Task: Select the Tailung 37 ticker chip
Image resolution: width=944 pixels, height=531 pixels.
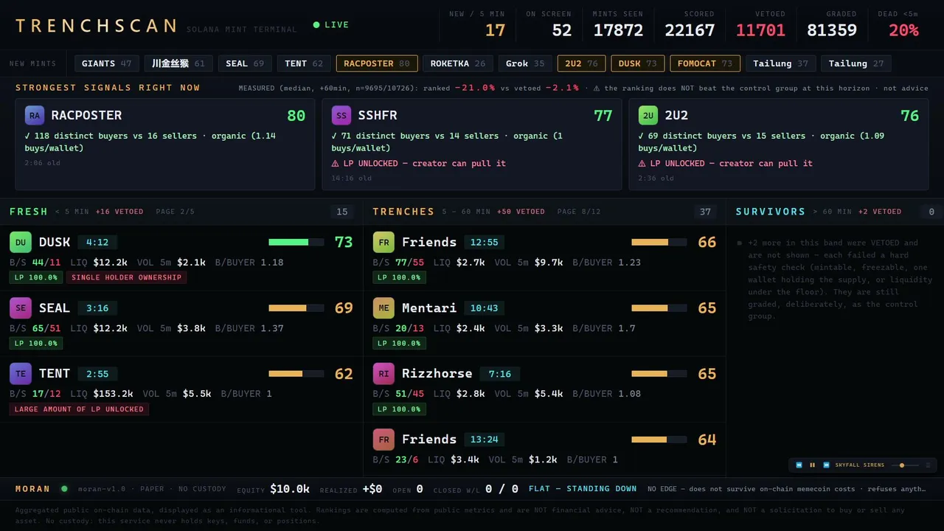Action: pyautogui.click(x=780, y=63)
